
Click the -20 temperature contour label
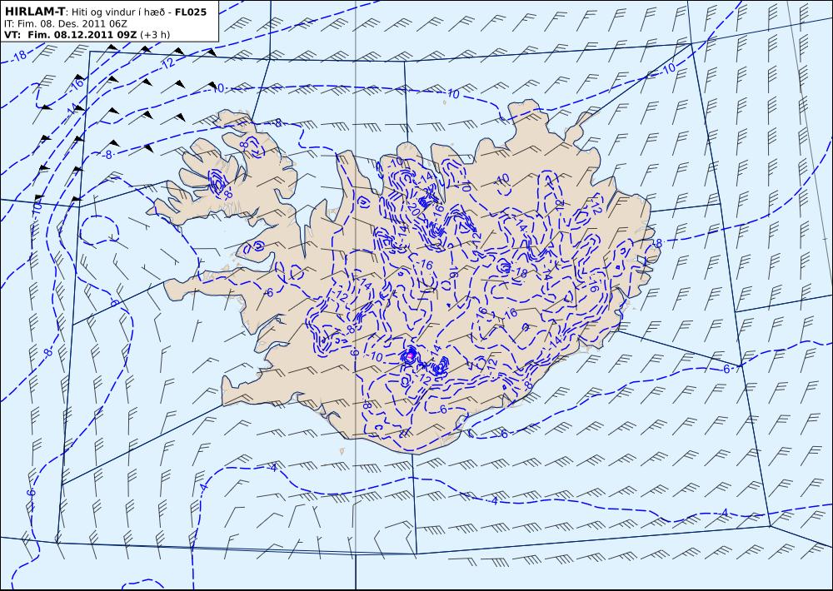[412, 211]
